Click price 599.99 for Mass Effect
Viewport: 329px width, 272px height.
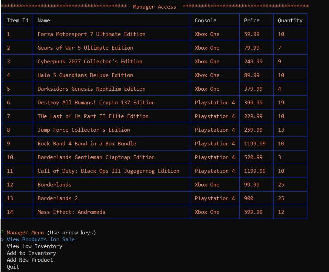pyautogui.click(x=253, y=212)
